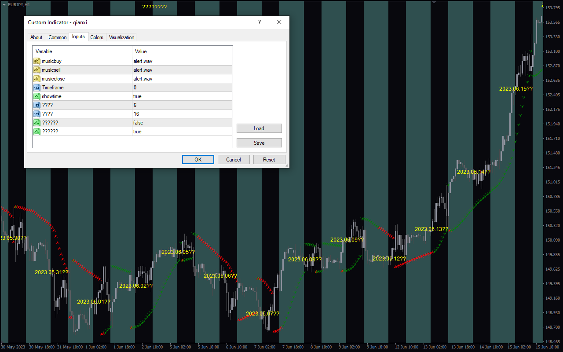Open the Common tab

tap(58, 37)
